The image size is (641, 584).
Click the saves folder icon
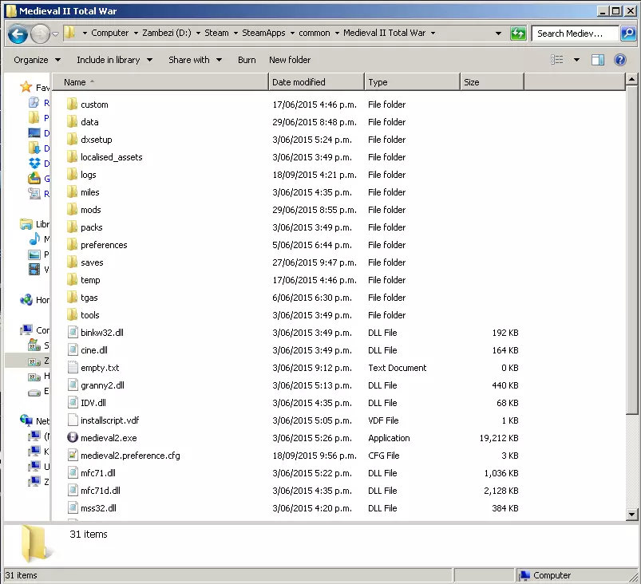(73, 262)
